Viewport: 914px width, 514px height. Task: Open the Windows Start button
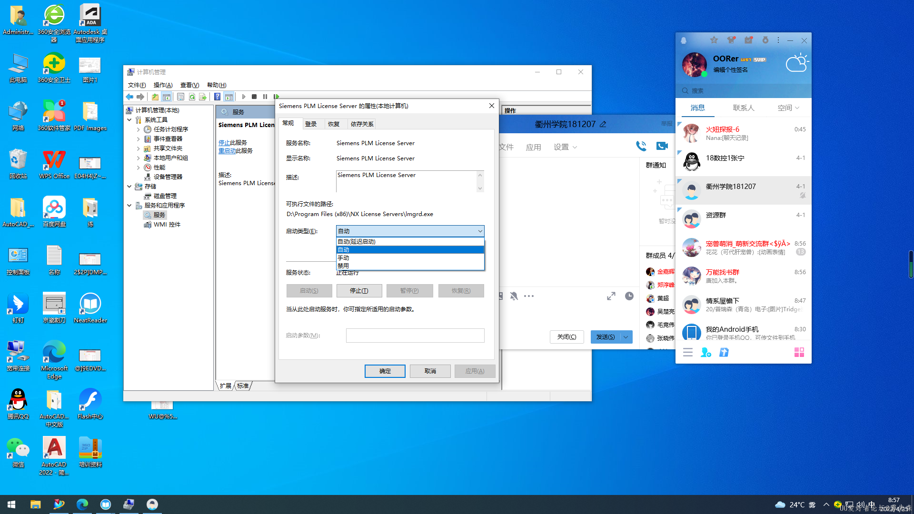click(x=11, y=504)
